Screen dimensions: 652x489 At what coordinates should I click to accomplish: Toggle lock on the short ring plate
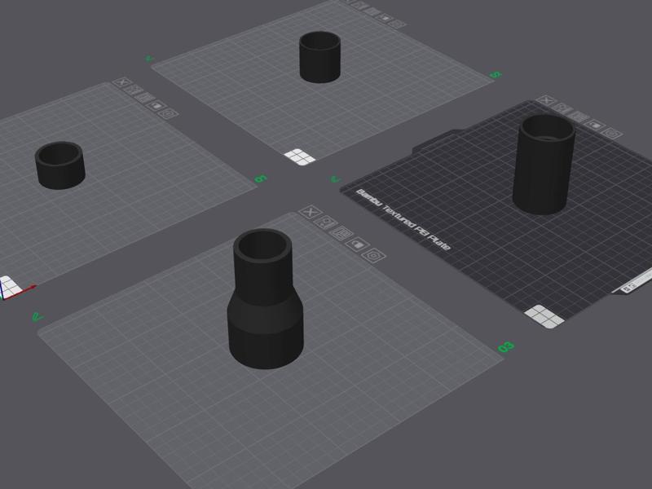tap(156, 106)
